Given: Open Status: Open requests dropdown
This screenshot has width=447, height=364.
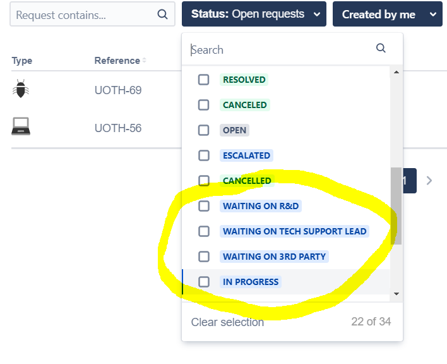Looking at the screenshot, I should pyautogui.click(x=254, y=14).
